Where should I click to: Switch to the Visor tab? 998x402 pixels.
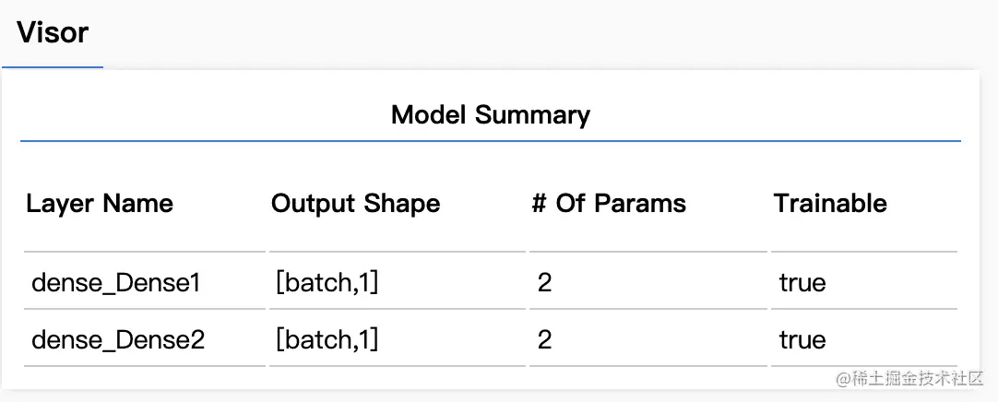point(53,32)
